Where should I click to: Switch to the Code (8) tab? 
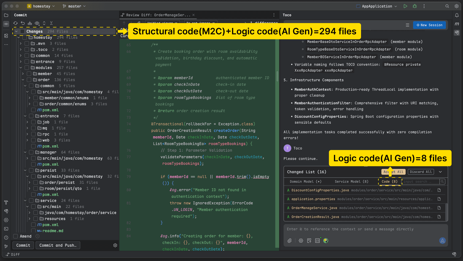click(x=389, y=181)
